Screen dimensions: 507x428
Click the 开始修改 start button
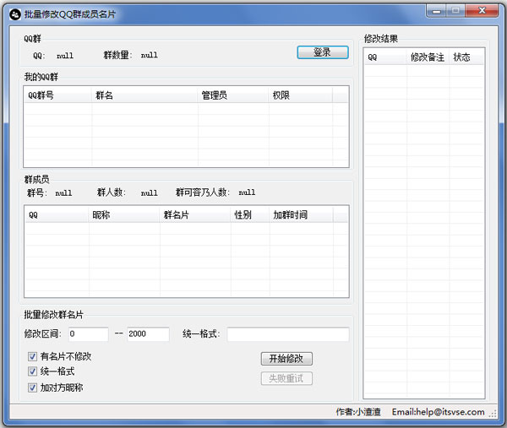point(286,359)
